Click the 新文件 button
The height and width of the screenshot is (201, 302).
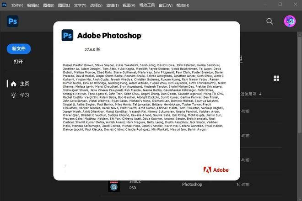click(x=19, y=49)
